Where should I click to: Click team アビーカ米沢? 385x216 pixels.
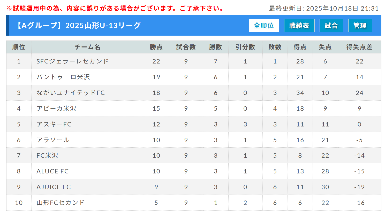[56, 109]
